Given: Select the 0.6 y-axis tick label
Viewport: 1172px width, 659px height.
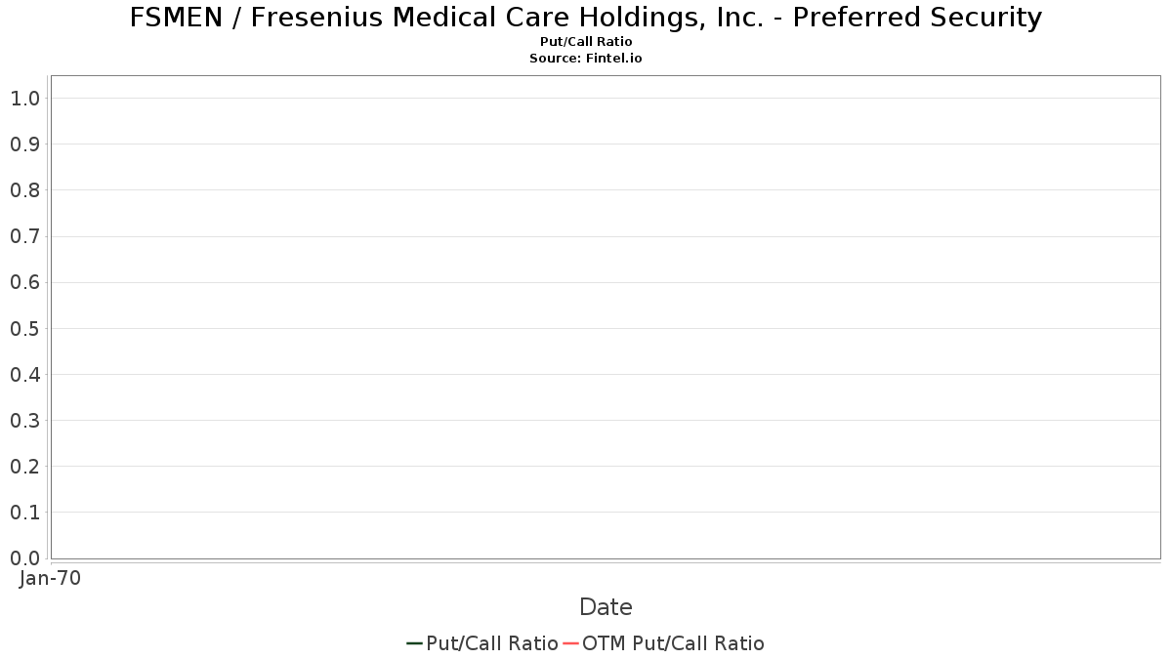Looking at the screenshot, I should [24, 282].
